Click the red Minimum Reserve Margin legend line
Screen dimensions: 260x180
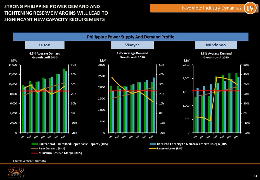[x=35, y=153]
